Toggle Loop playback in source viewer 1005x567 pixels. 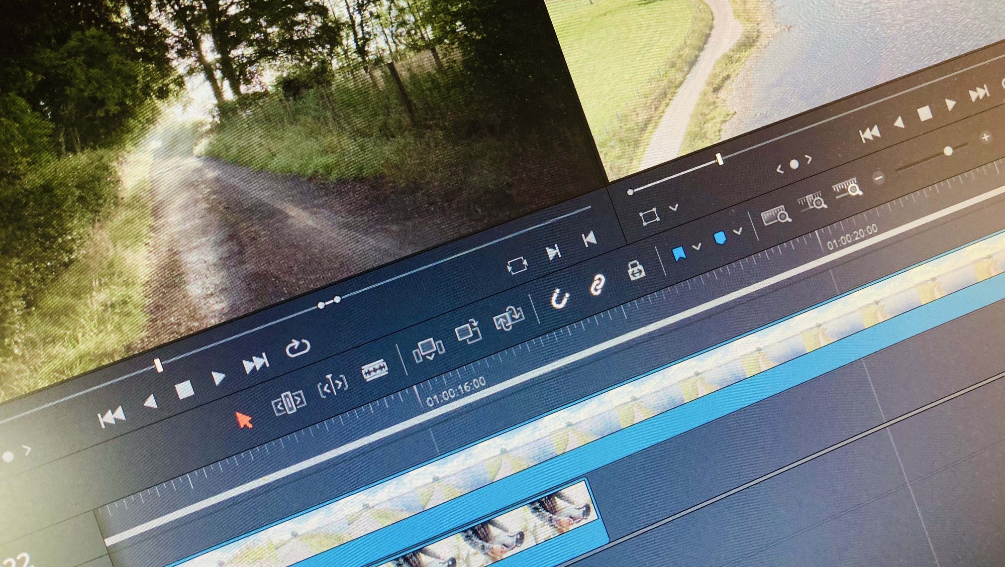pyautogui.click(x=297, y=348)
